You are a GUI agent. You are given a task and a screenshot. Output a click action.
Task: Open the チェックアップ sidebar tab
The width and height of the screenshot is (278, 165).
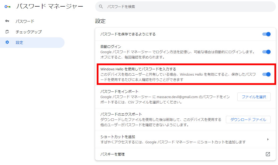point(28,32)
